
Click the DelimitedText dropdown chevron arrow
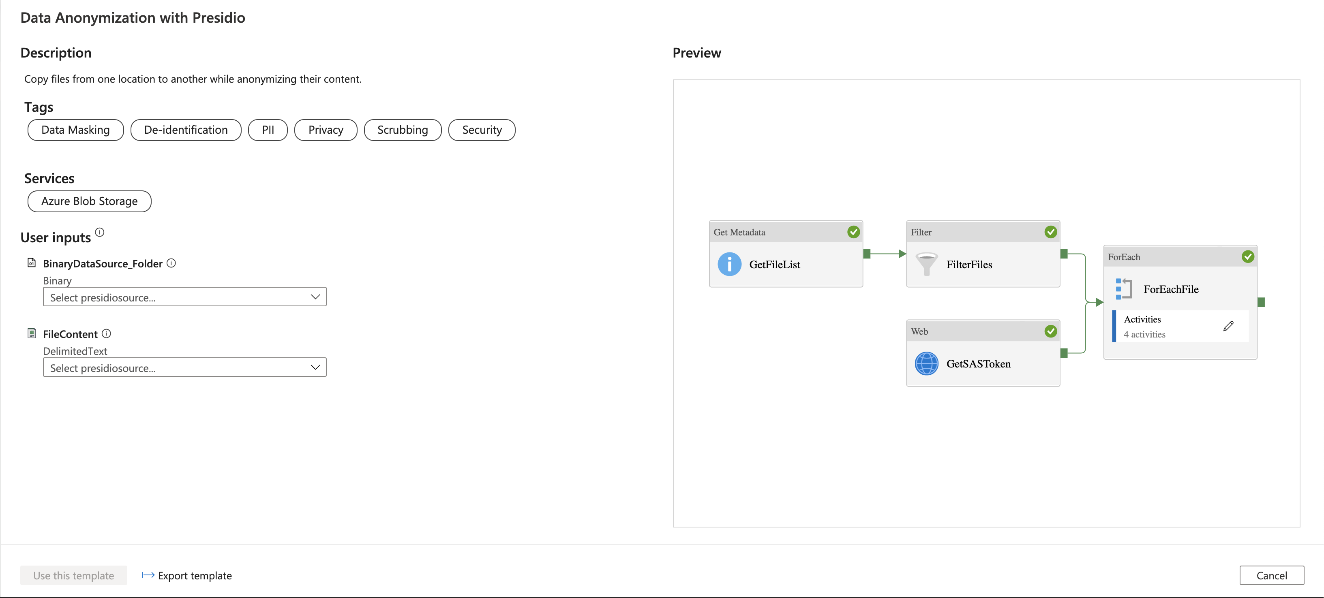pos(315,367)
